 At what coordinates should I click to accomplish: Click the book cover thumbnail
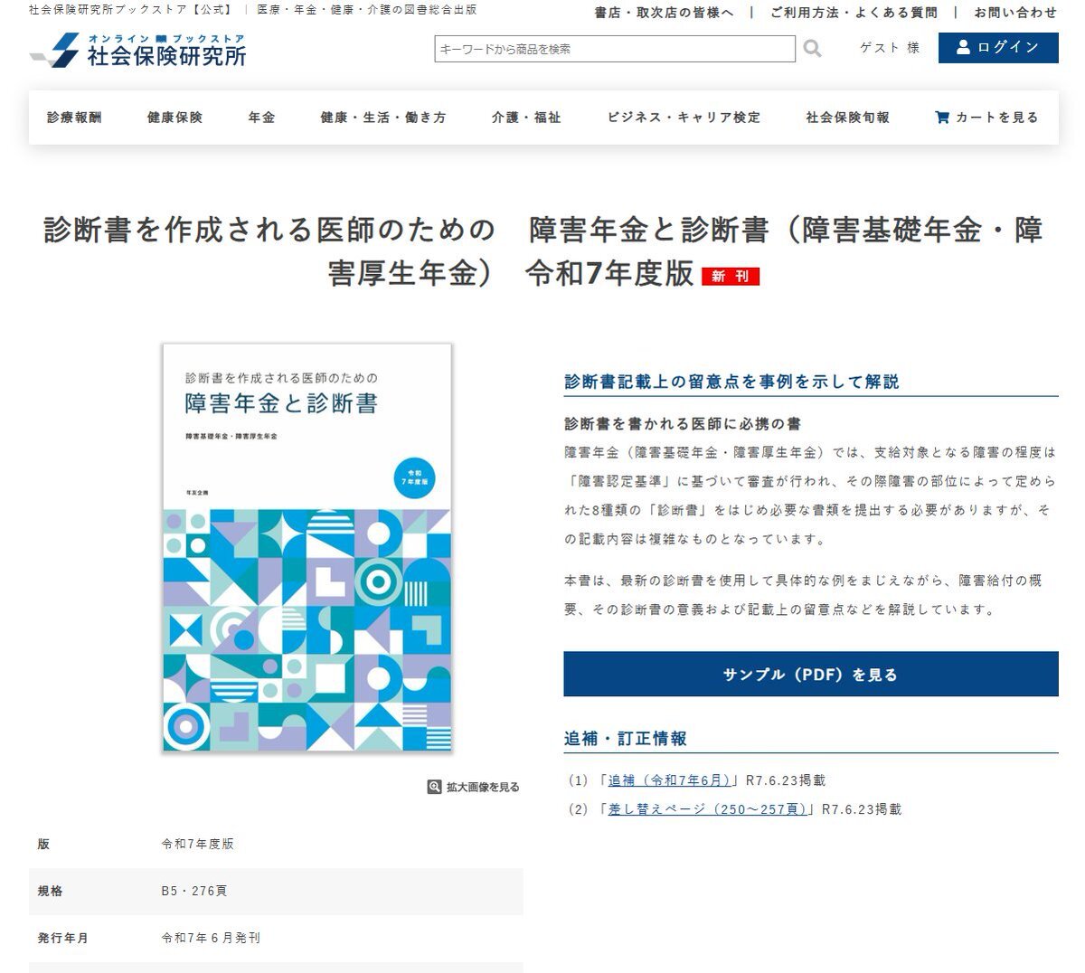click(307, 547)
